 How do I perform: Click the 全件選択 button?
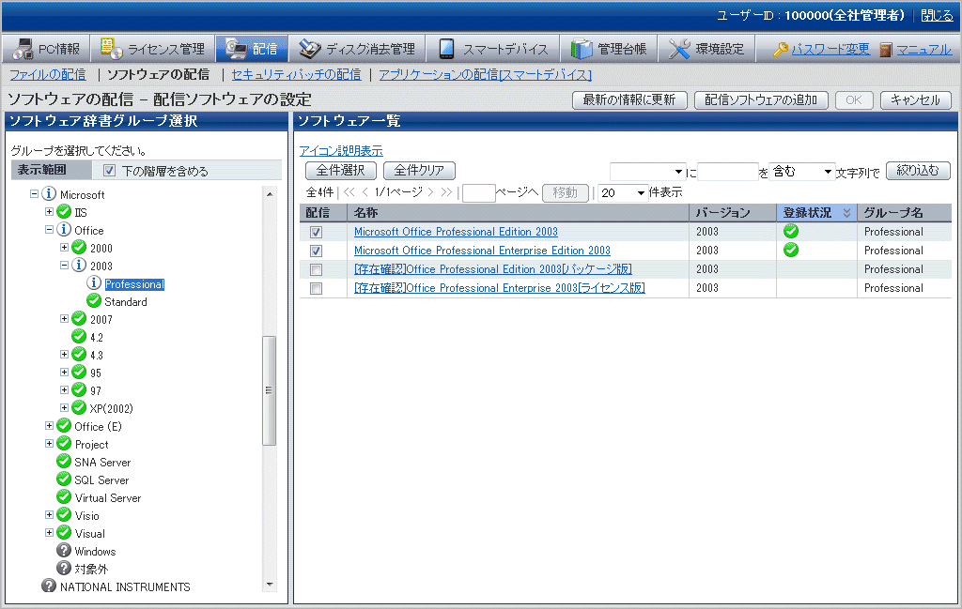(x=340, y=171)
